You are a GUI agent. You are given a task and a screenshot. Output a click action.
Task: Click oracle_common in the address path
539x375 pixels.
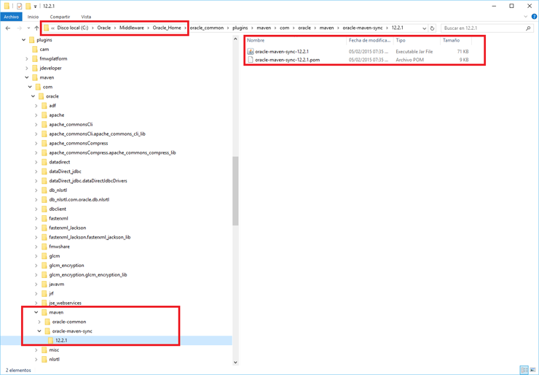pyautogui.click(x=207, y=28)
